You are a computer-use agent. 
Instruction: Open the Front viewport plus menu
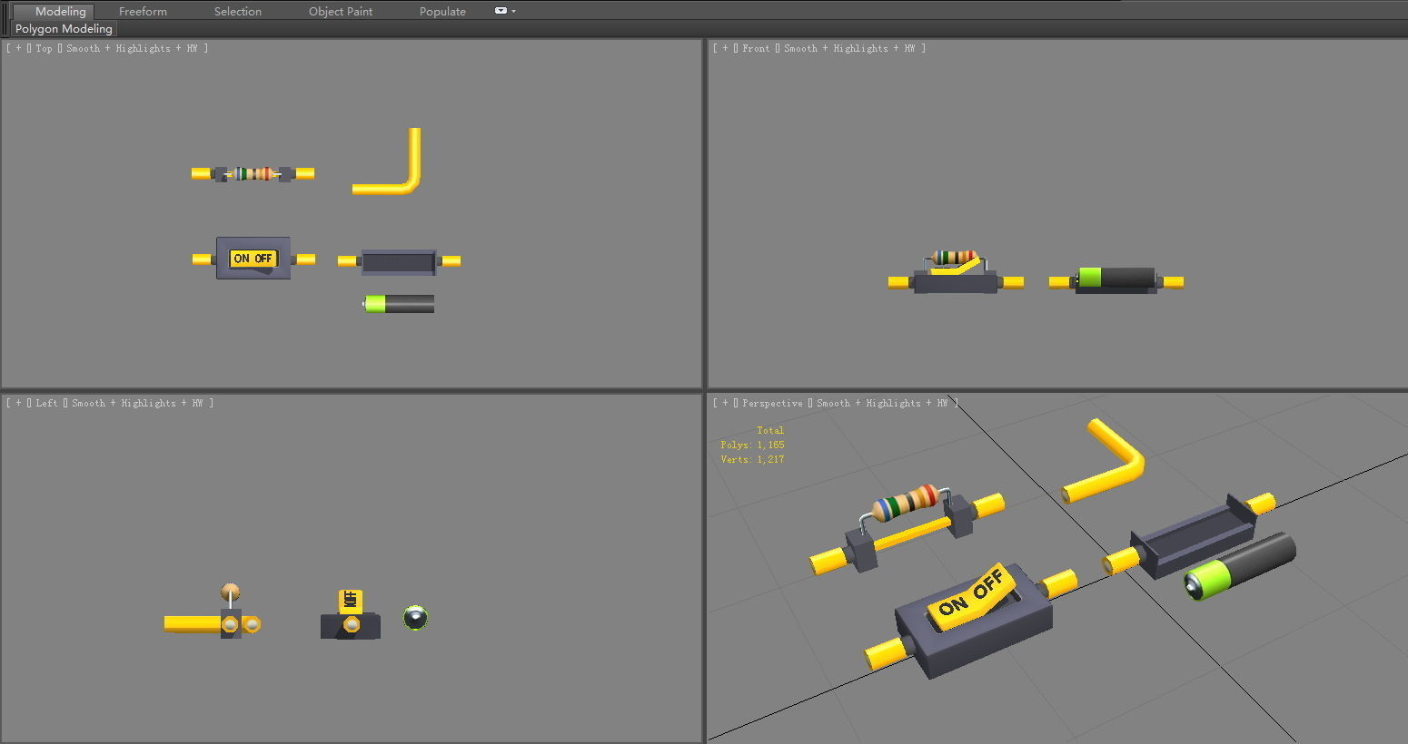point(725,49)
